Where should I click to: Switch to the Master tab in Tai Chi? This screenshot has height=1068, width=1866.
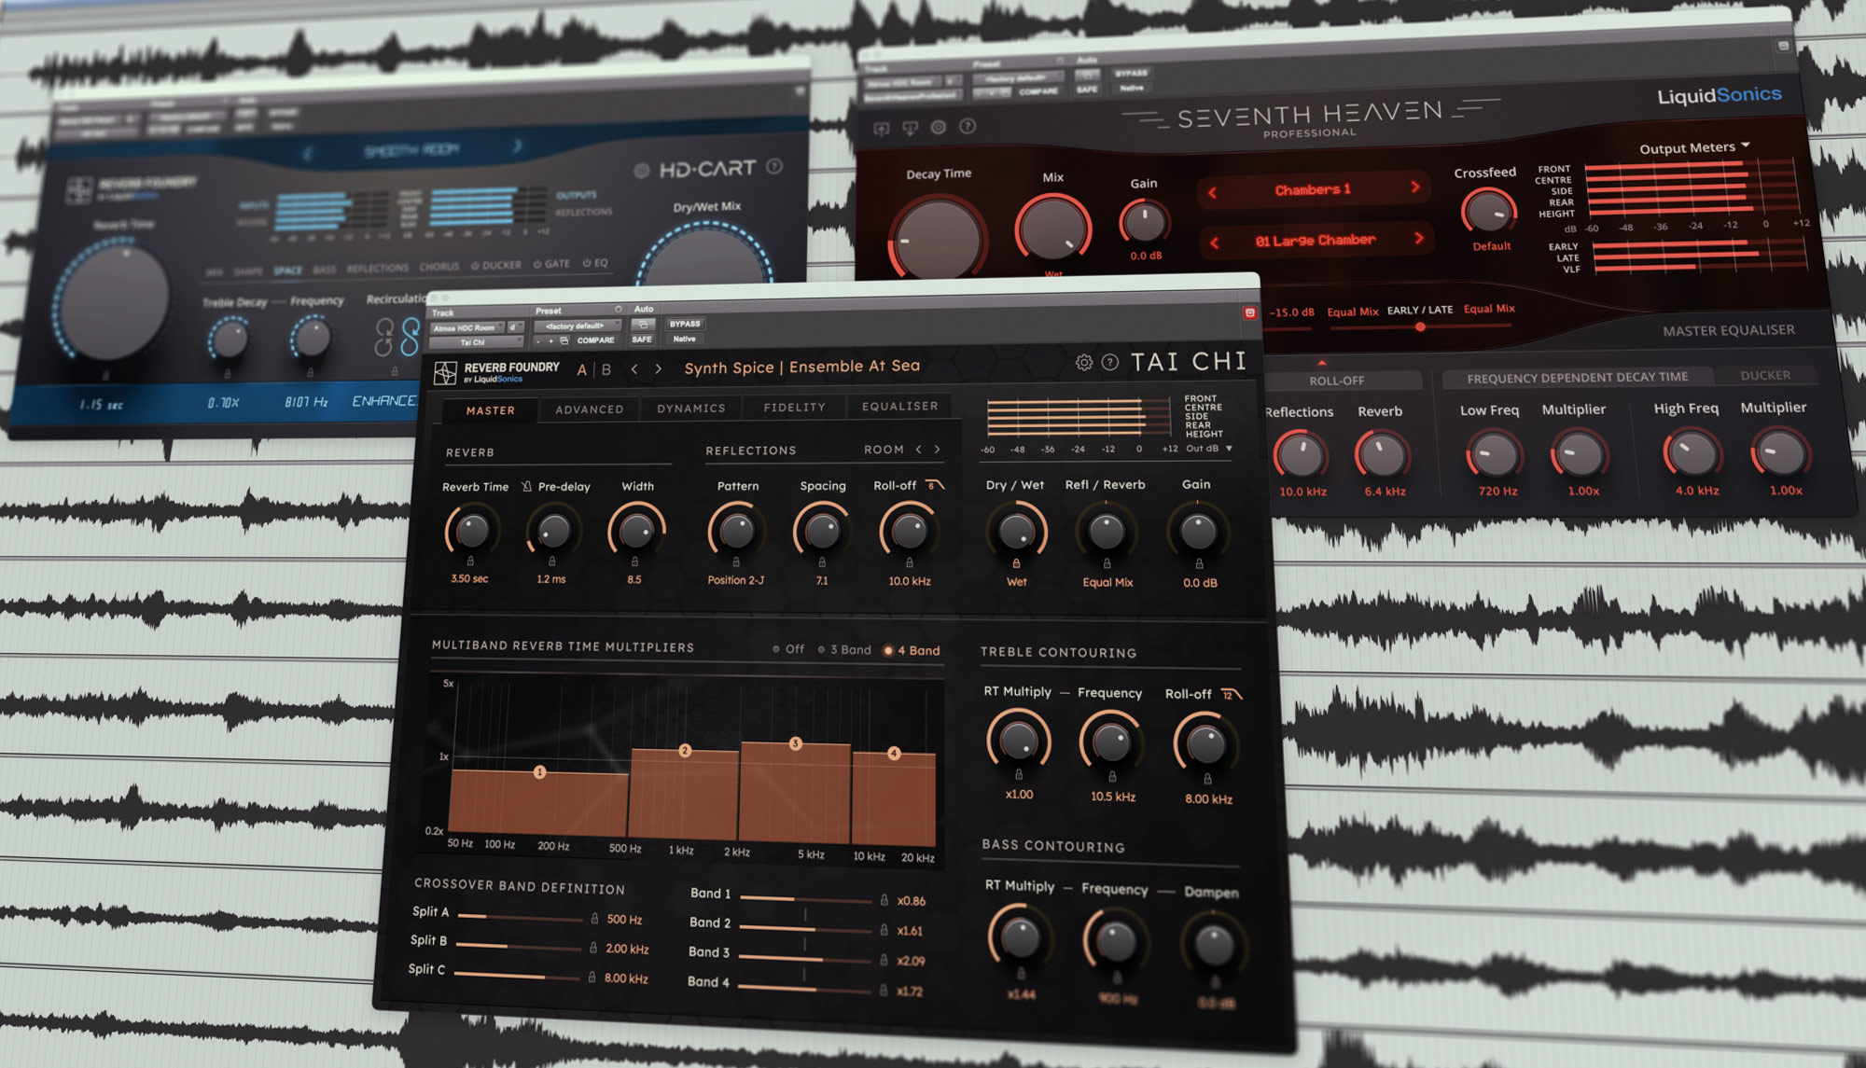490,410
